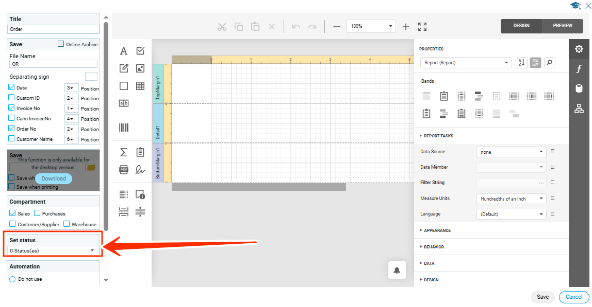Click the notification bell icon
The image size is (592, 307).
click(x=397, y=270)
